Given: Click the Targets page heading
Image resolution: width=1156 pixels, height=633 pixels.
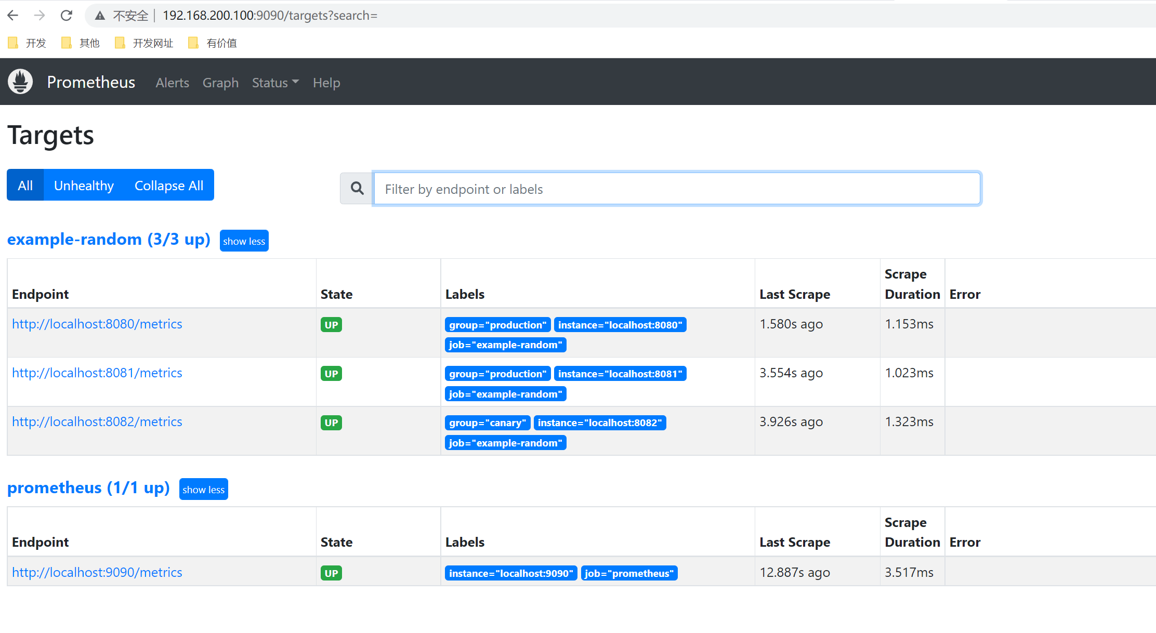Looking at the screenshot, I should 50,136.
